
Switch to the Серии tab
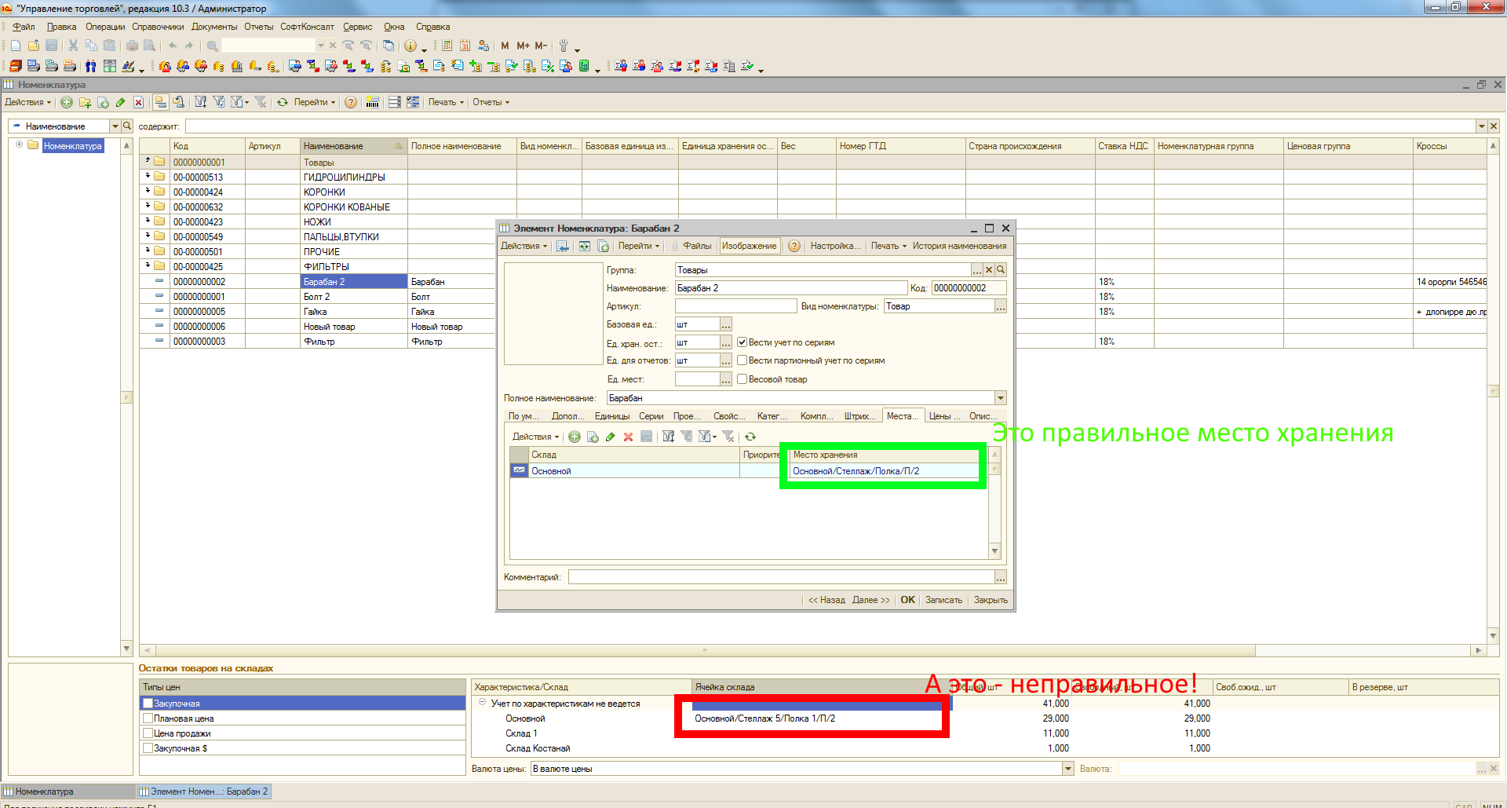click(651, 416)
